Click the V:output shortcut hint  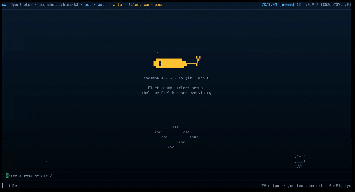coord(271,186)
